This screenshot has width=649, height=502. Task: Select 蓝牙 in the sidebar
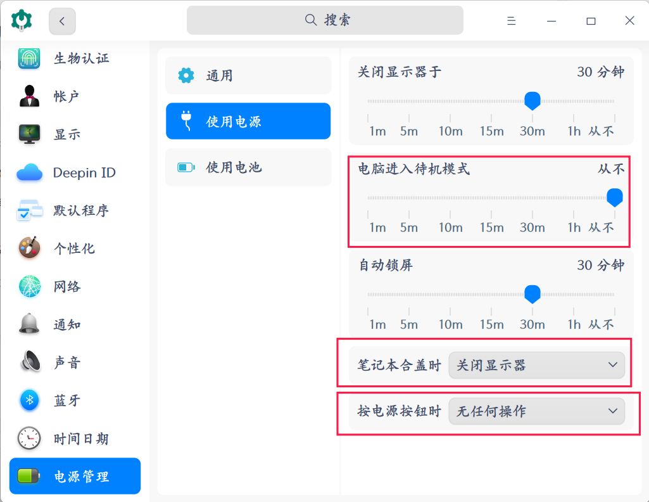[67, 401]
